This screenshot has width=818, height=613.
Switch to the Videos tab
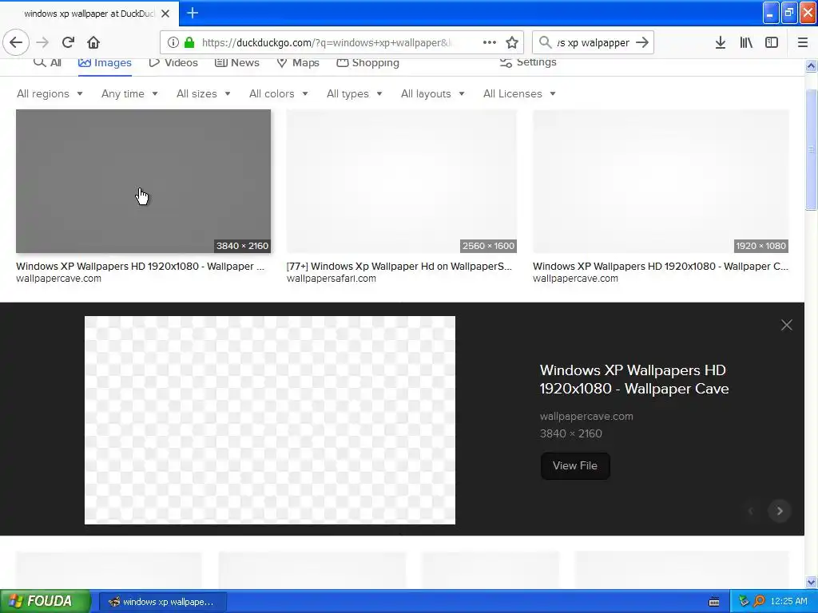173,62
